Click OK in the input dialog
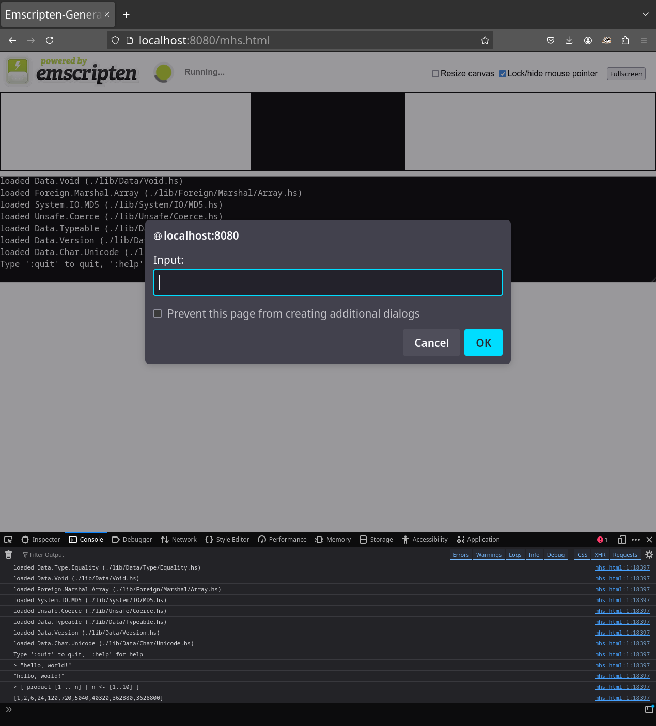This screenshot has height=726, width=656. coord(483,343)
